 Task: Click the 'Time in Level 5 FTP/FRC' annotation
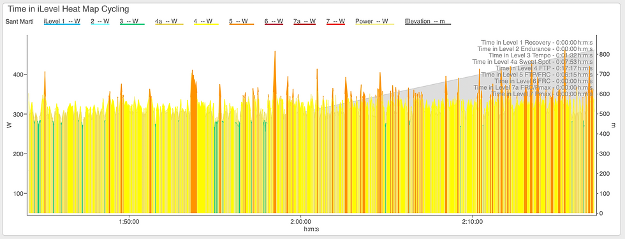[536, 75]
